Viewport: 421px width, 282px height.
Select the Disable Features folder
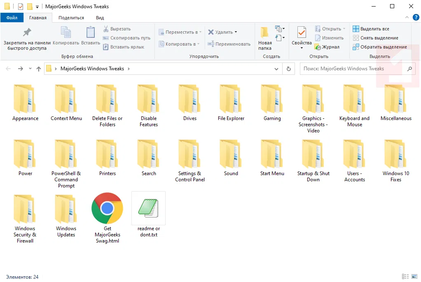click(148, 106)
